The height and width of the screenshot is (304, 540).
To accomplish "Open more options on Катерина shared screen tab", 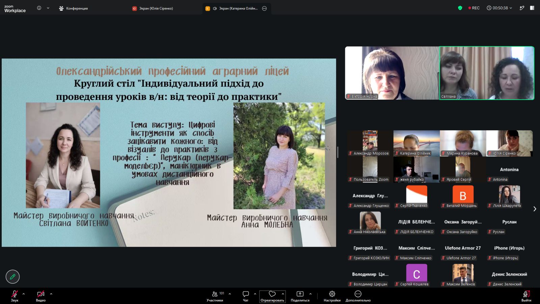I will click(264, 8).
